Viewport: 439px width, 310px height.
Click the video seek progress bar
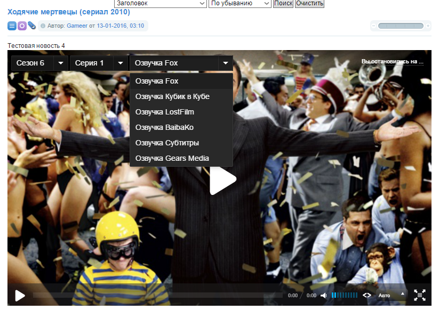point(158,295)
